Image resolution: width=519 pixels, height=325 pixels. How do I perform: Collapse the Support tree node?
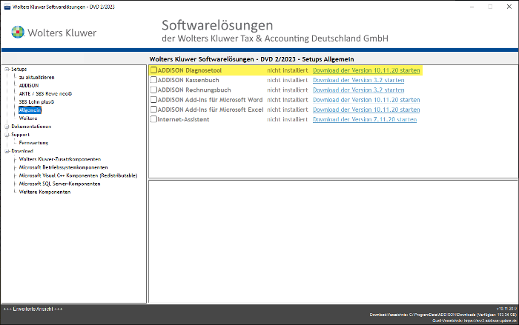(x=7, y=135)
